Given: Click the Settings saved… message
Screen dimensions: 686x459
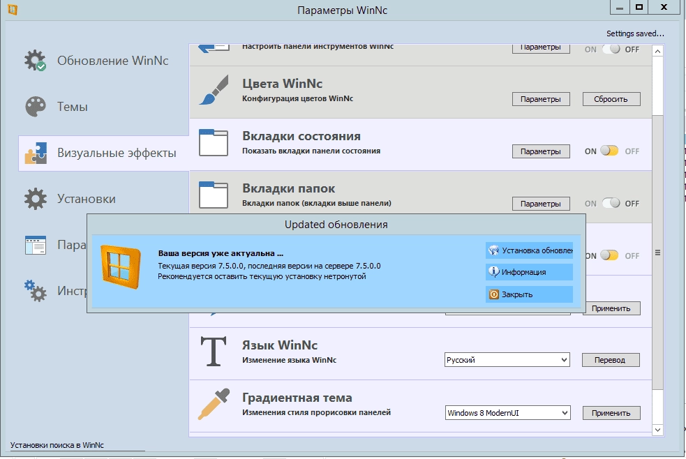Looking at the screenshot, I should click(x=635, y=33).
